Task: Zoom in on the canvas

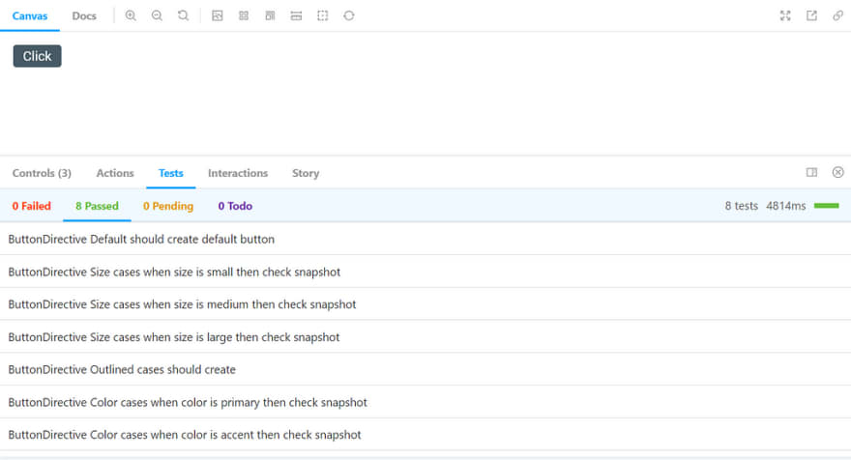Action: coord(131,15)
